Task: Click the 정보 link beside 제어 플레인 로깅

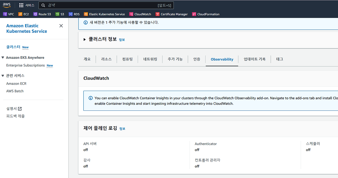Action: click(122, 129)
